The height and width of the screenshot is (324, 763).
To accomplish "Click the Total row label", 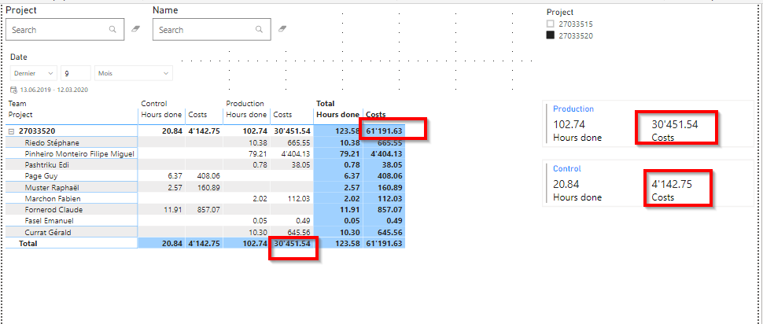I will (x=28, y=243).
